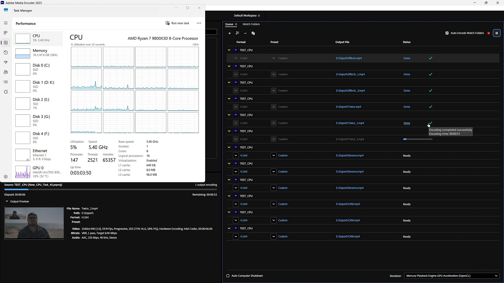
Task: Click the Status column header
Action: pyautogui.click(x=406, y=42)
